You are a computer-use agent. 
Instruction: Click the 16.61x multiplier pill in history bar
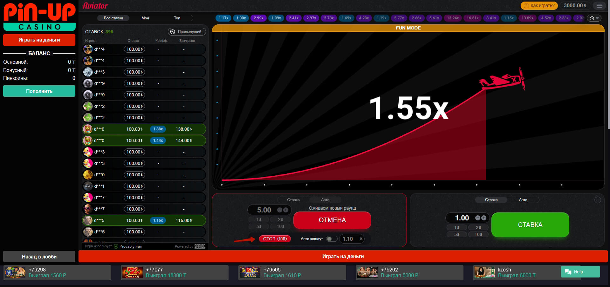click(x=473, y=18)
